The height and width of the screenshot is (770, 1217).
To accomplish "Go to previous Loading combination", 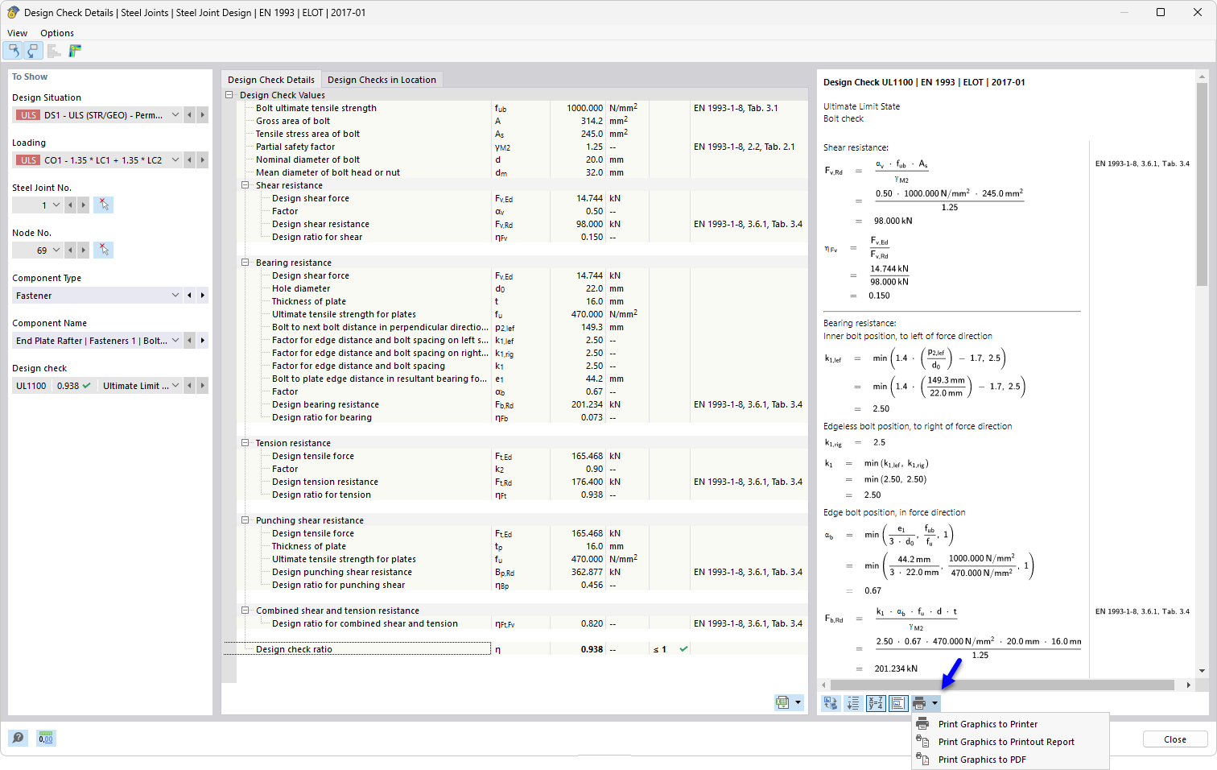I will click(190, 160).
